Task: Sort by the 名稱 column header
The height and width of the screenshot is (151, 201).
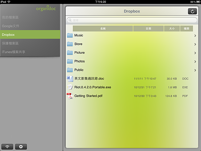Action: pos(103,29)
